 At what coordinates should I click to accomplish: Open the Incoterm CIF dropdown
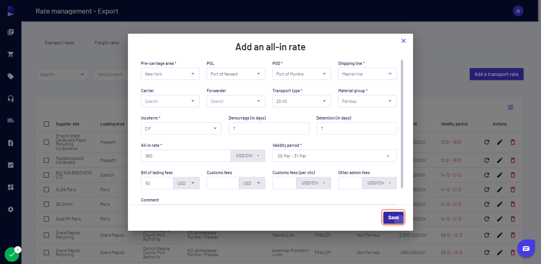tap(181, 129)
